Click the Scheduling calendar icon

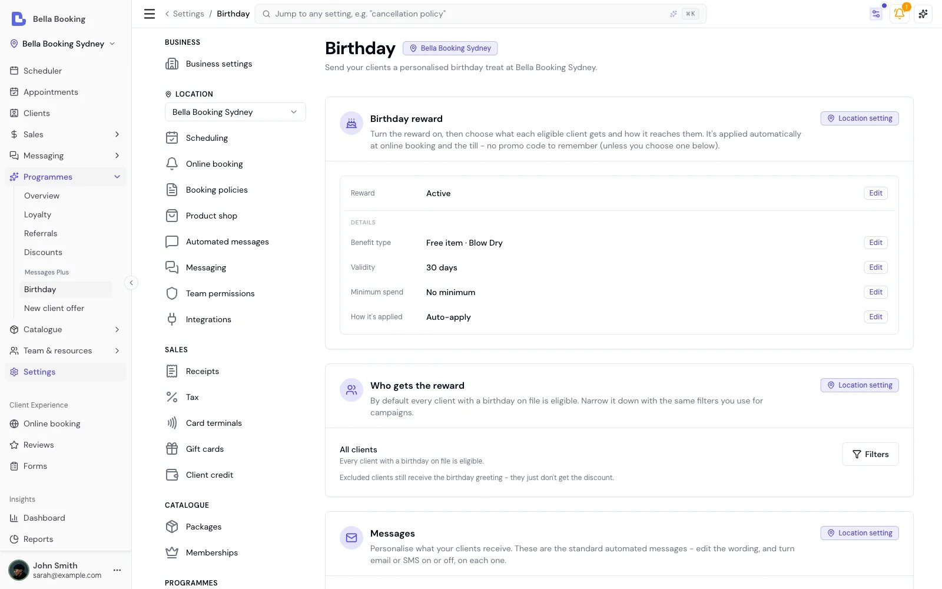click(172, 138)
